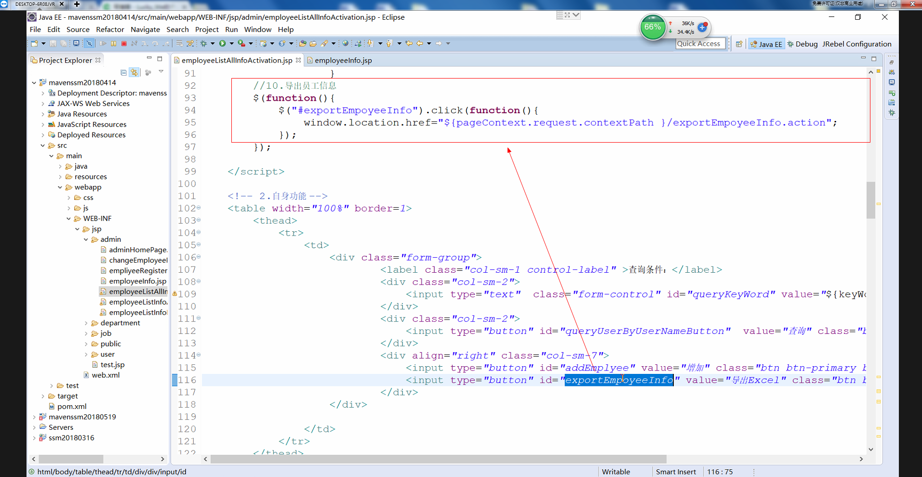The height and width of the screenshot is (477, 922).
Task: Click the Forward navigation arrow
Action: click(439, 43)
